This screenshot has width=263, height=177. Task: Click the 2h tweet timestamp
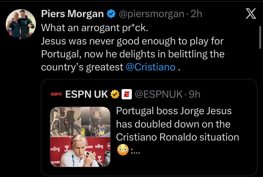196,14
